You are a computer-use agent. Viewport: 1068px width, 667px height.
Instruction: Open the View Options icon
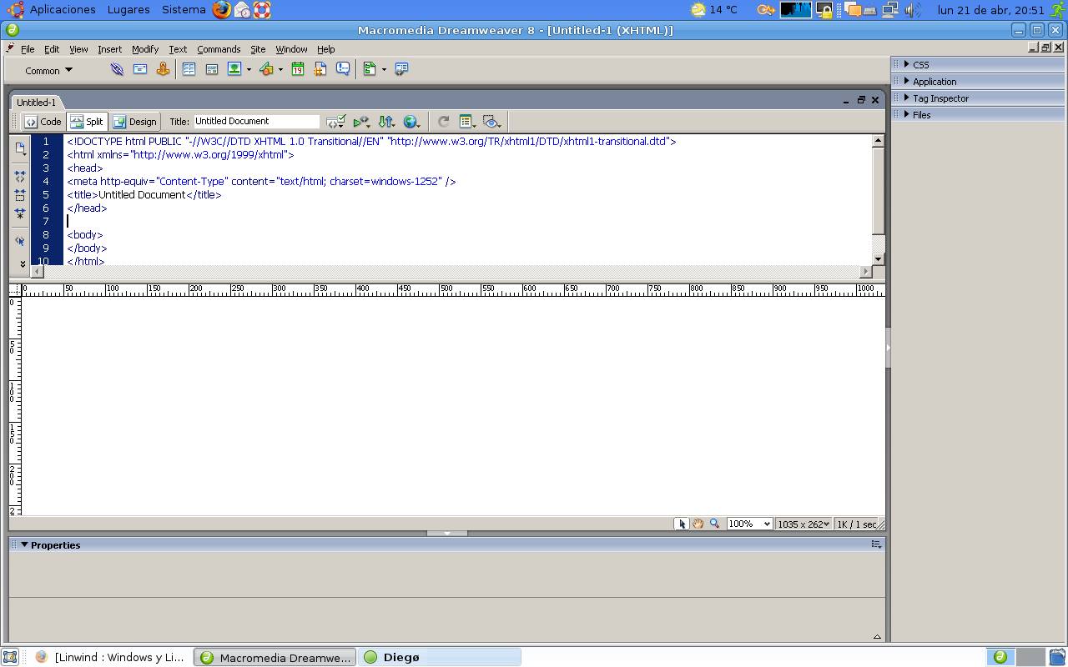pyautogui.click(x=467, y=122)
